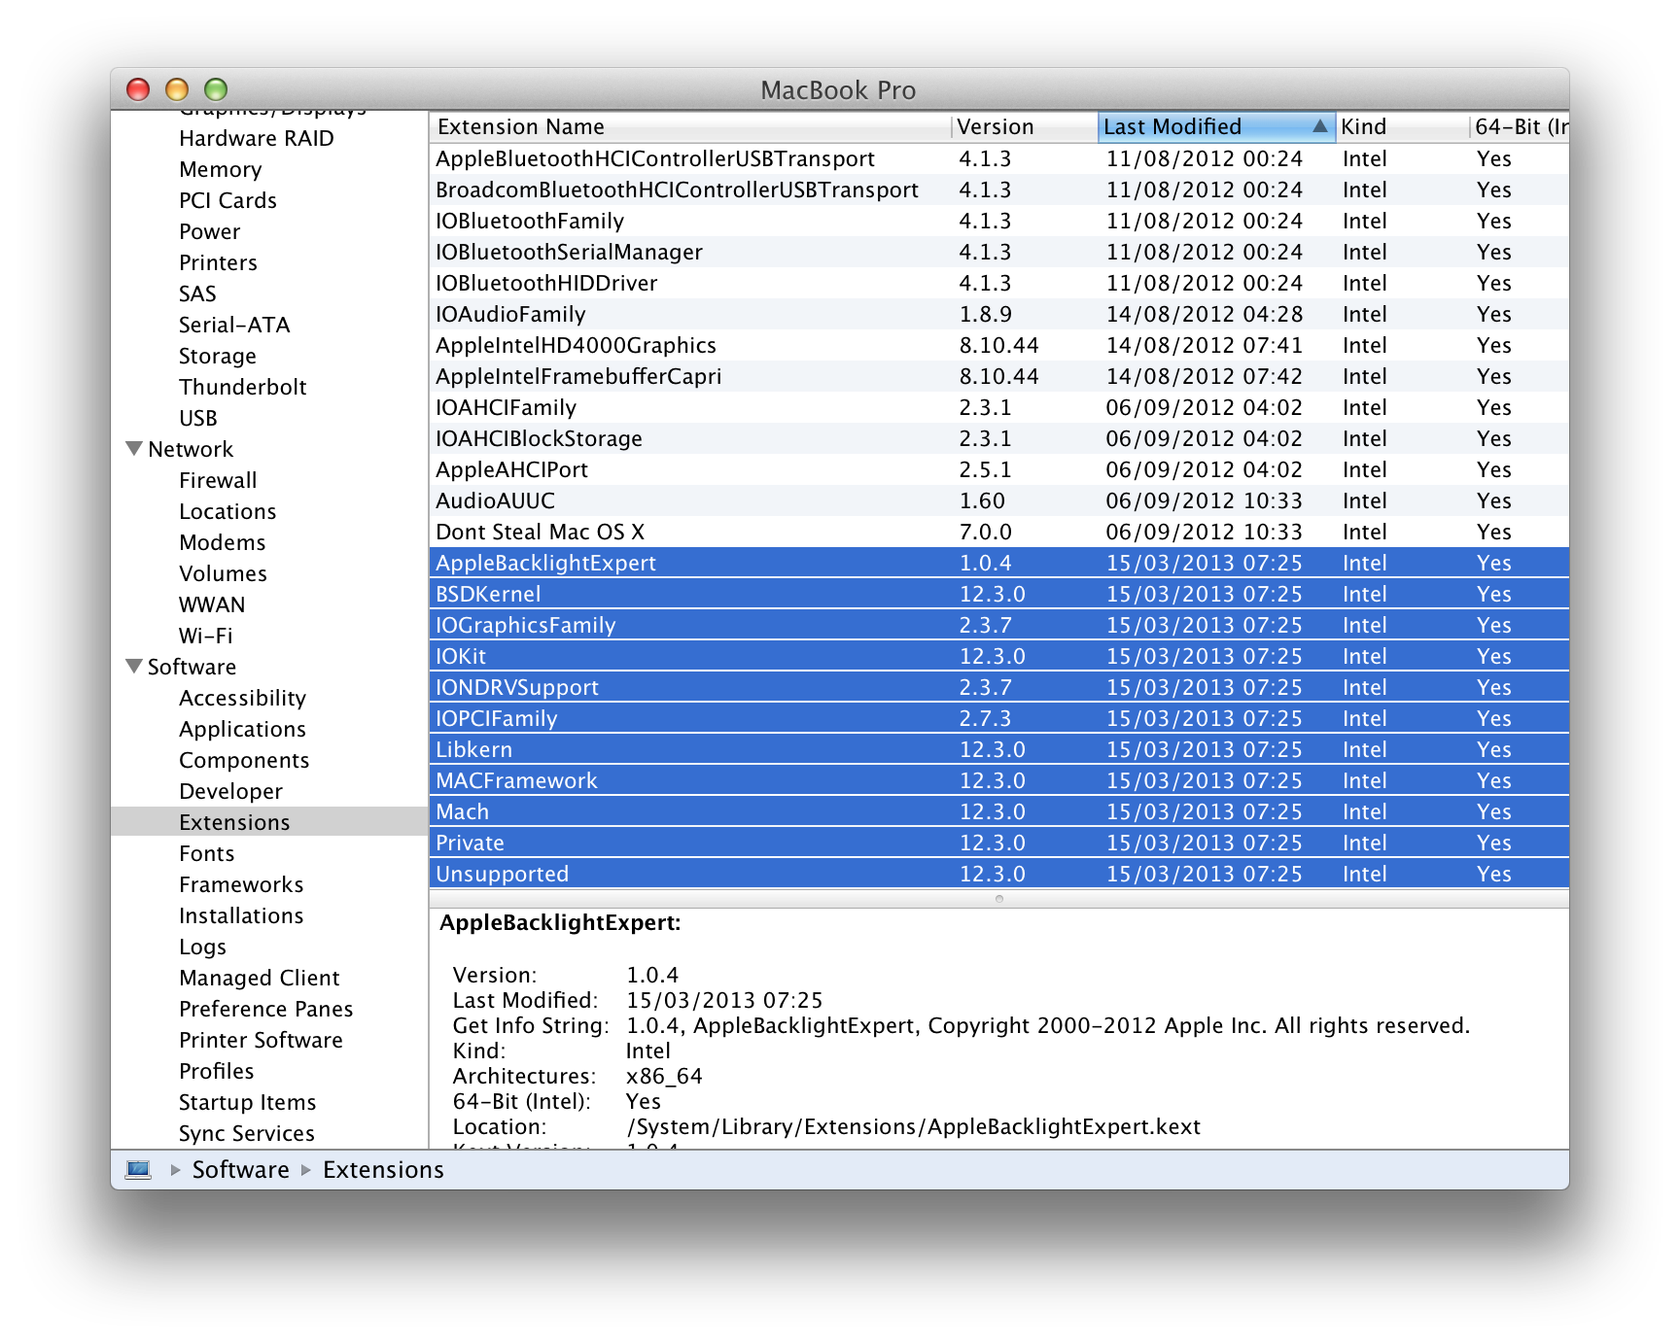Screen dimensions: 1680x1343
Task: Sort by the Kind column header
Action: tap(1401, 126)
